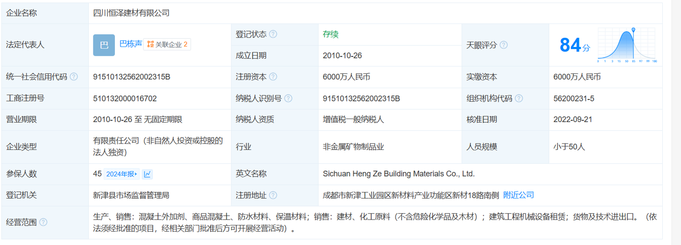Click the 企业名称 label cell
This screenshot has width=681, height=245.
click(x=45, y=13)
